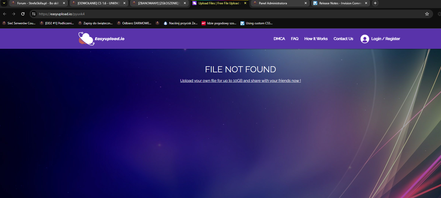Go forward with the browser forward arrow
441x198 pixels.
pos(14,14)
